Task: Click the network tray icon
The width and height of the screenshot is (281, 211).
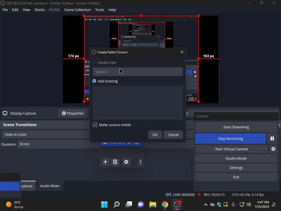Action: coord(242,204)
